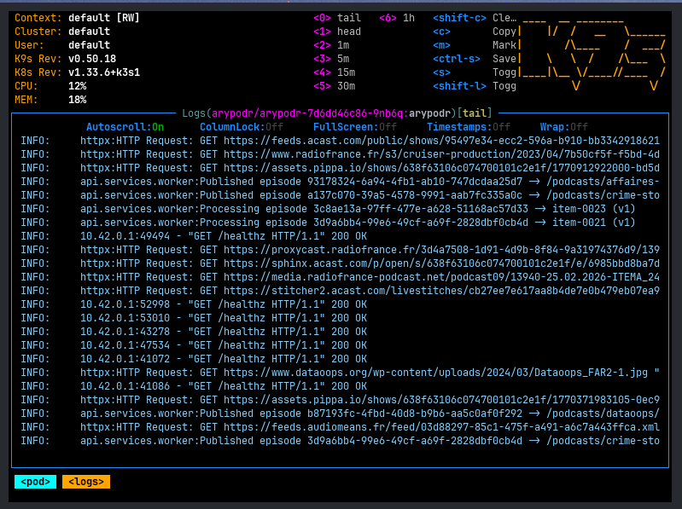
Task: Choose the <4> 15m time range
Action: point(334,72)
